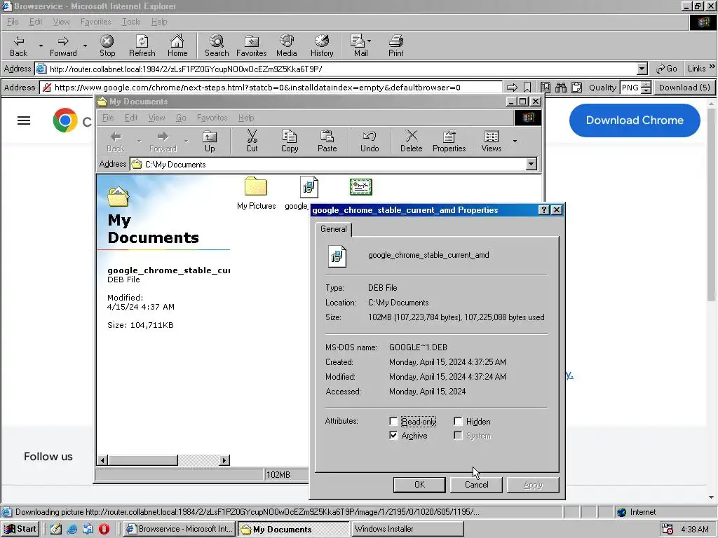
Task: Open the File menu in Internet Explorer
Action: tap(13, 22)
